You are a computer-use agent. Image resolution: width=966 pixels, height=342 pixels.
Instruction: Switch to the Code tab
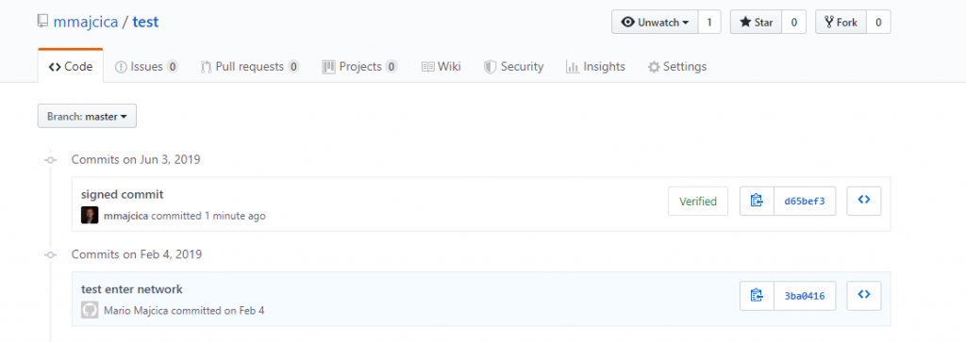pyautogui.click(x=70, y=67)
